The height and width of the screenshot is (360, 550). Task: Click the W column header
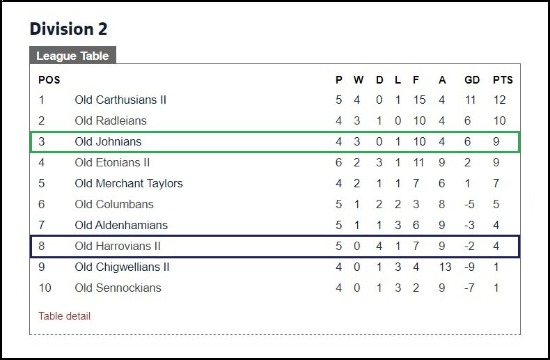click(358, 80)
